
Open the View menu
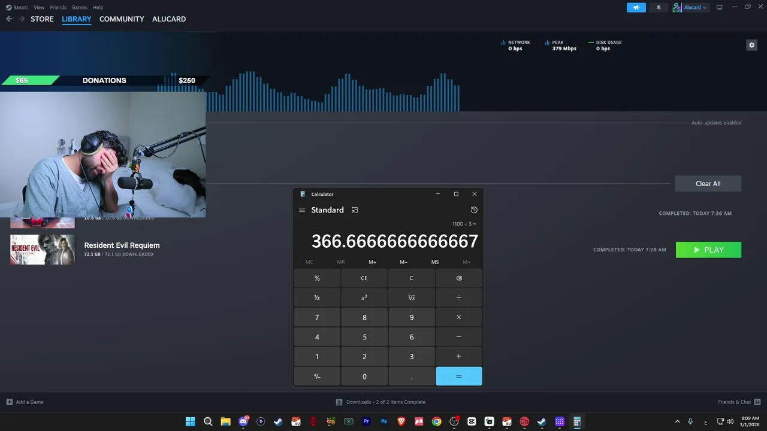pyautogui.click(x=39, y=7)
